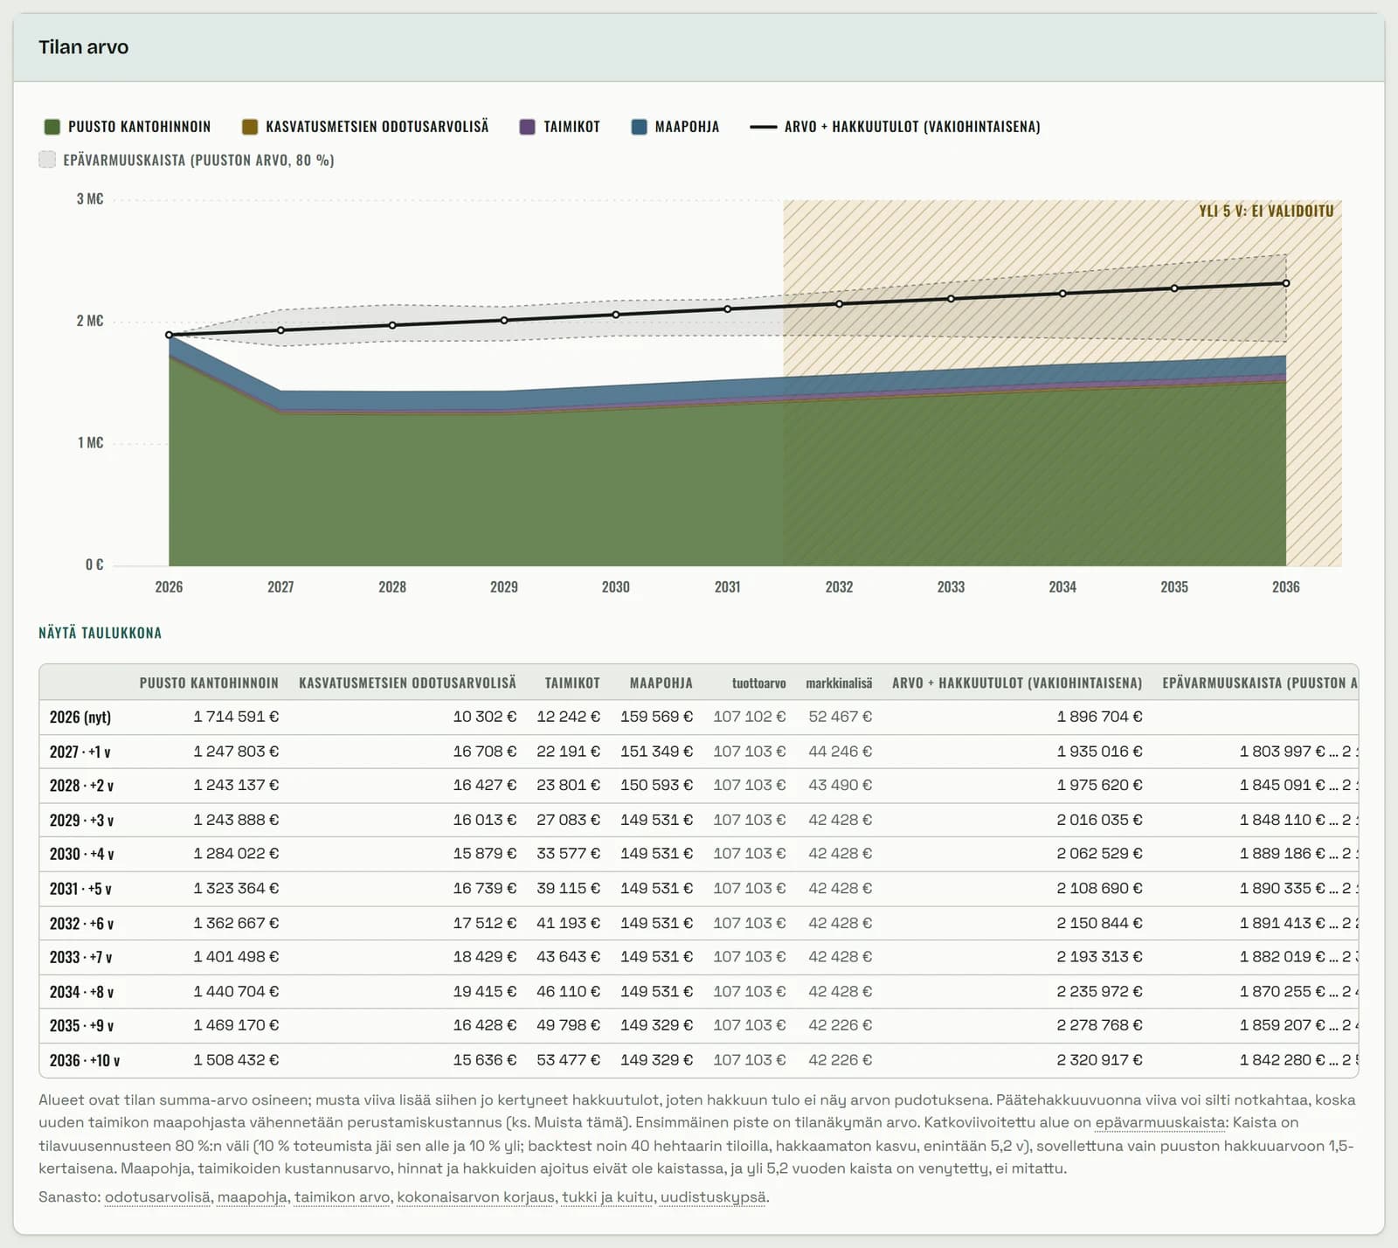Click the 2036 · +10 v row label
The height and width of the screenshot is (1248, 1398).
point(85,1061)
